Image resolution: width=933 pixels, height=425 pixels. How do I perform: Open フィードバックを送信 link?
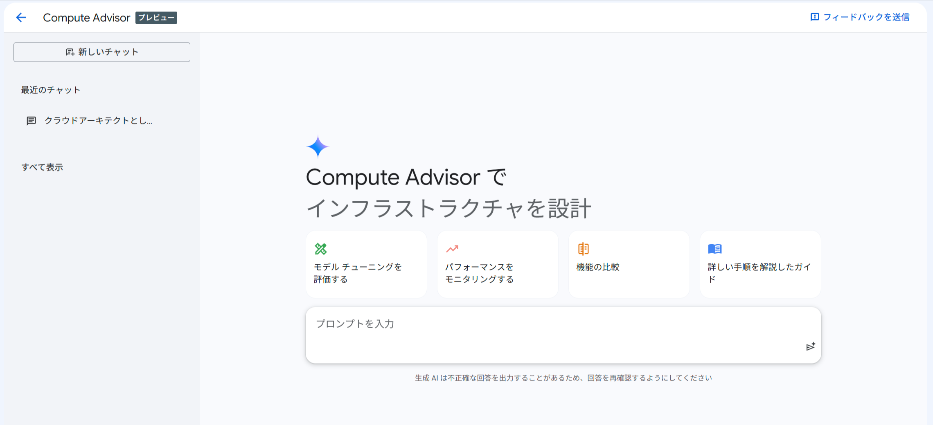pyautogui.click(x=860, y=17)
